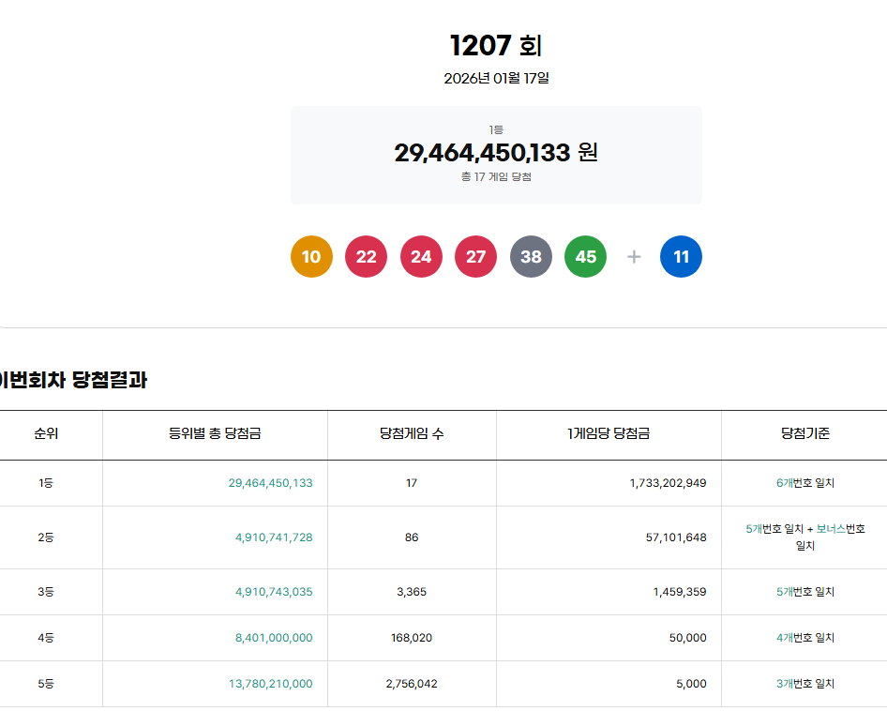
Task: Select the gray number 38 ball
Action: (531, 257)
